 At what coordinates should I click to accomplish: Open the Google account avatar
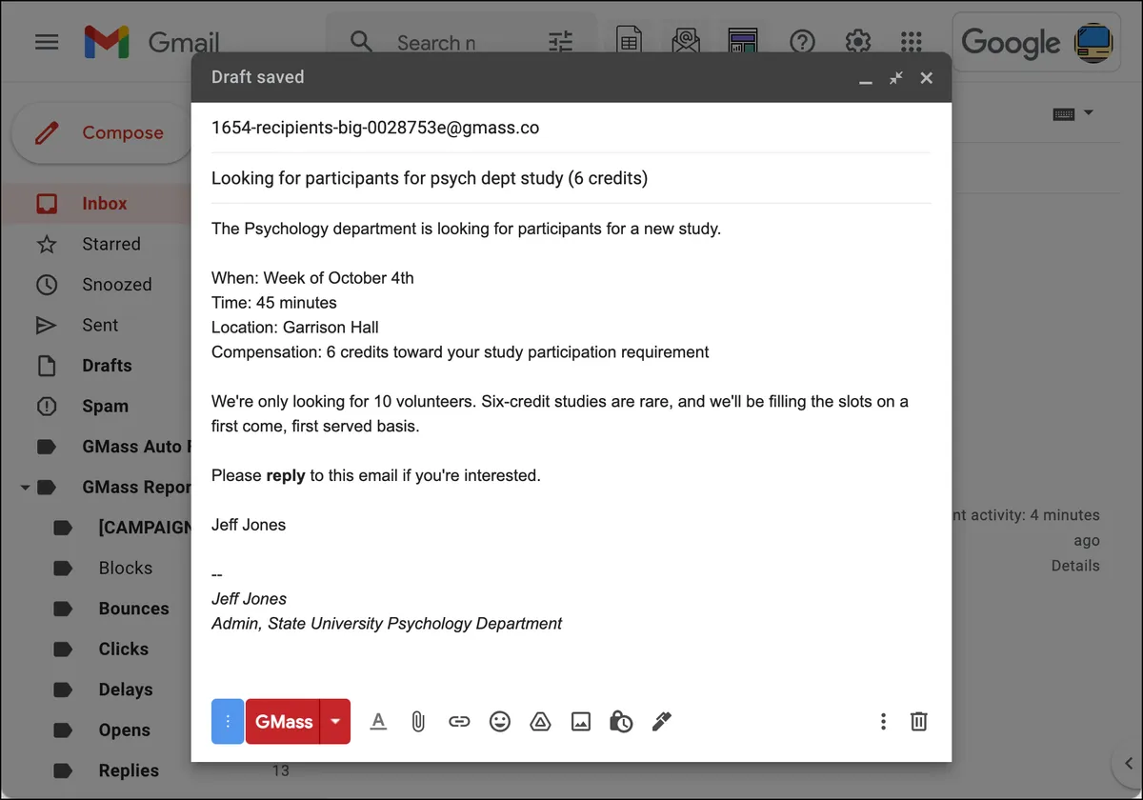pos(1093,43)
